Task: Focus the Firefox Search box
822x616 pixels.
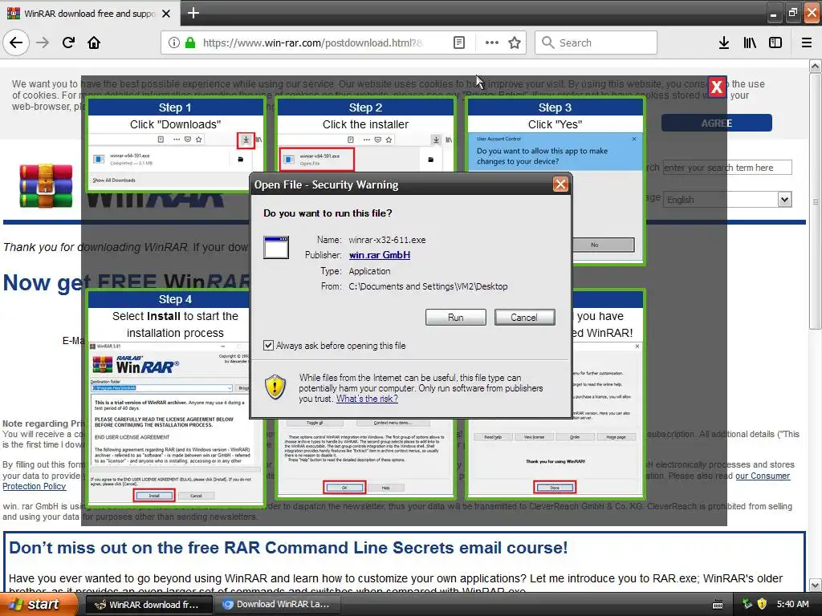Action: point(596,43)
